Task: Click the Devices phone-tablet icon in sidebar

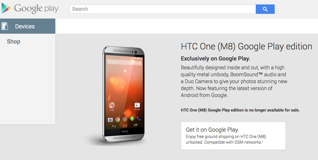Action: coord(5,26)
